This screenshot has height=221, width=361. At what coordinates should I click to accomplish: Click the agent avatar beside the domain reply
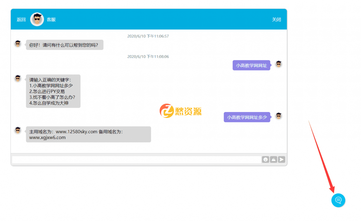[x=17, y=130]
